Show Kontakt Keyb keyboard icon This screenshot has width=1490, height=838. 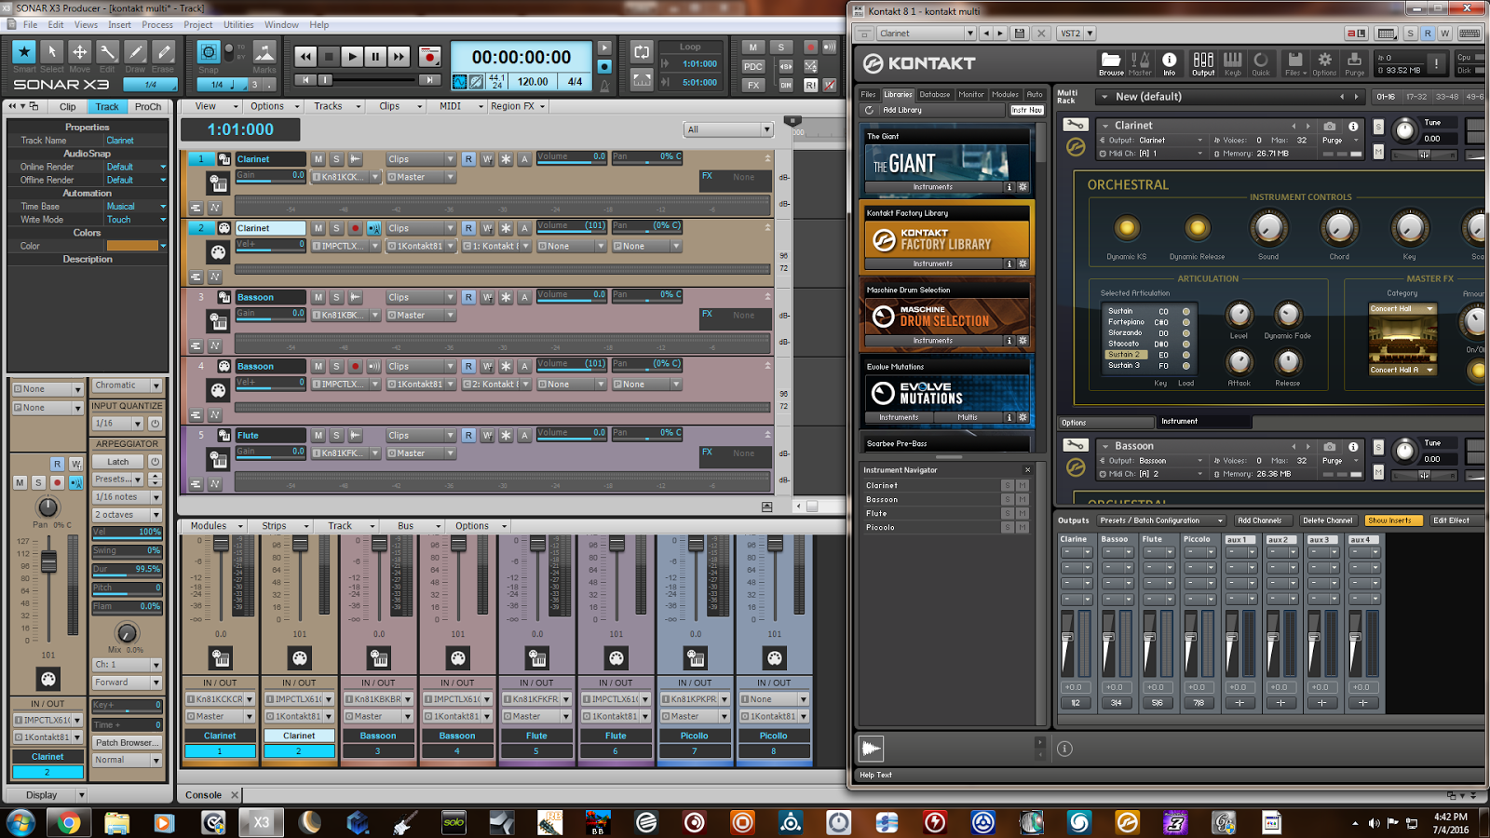click(x=1233, y=63)
